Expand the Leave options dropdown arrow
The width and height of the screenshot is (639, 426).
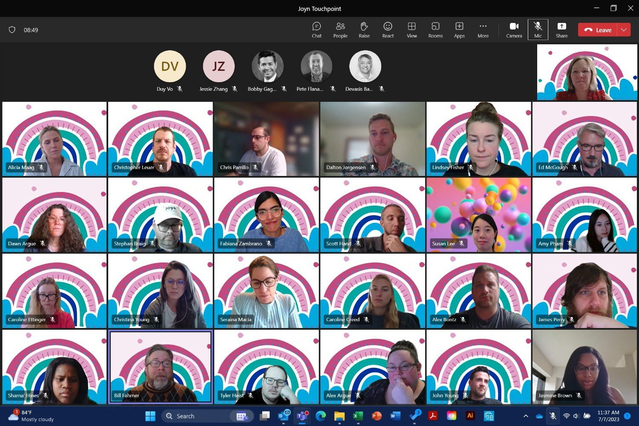[x=624, y=30]
